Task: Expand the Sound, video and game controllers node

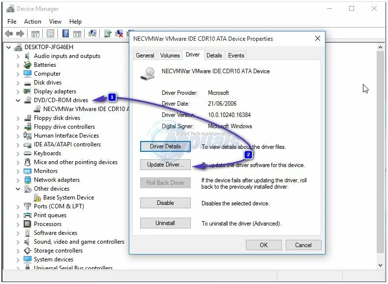Action: [18, 242]
